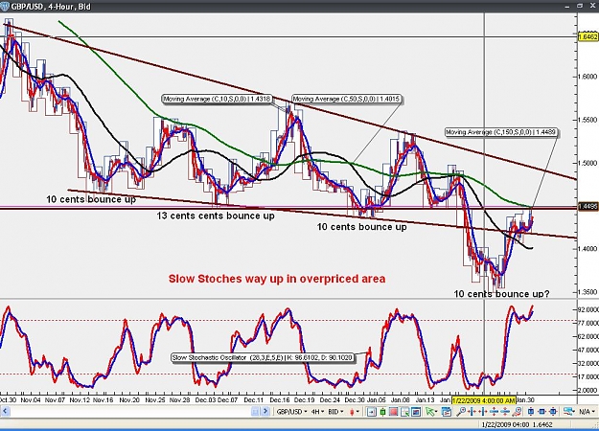Click the 1.4498 price marker on axis
Viewport: 599px width, 431px height.
pyautogui.click(x=587, y=207)
